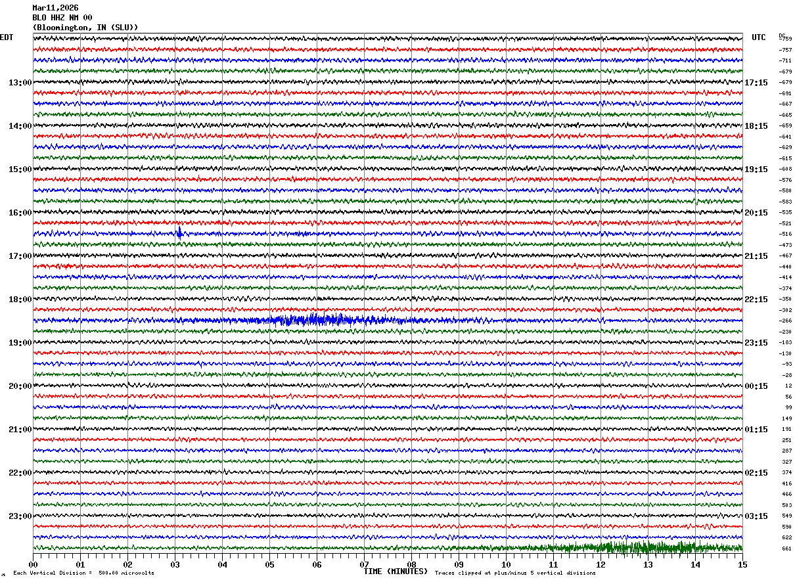The image size is (795, 582).
Task: Click the DC offset value -711
Action: click(x=785, y=60)
